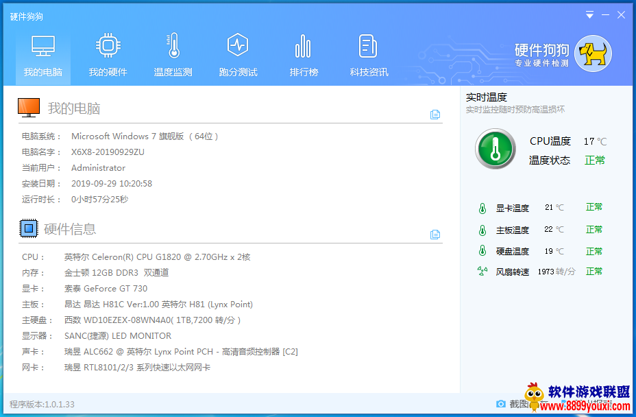636x417 pixels.
Task: Click the 风扇转速 fan icon
Action: click(x=482, y=271)
